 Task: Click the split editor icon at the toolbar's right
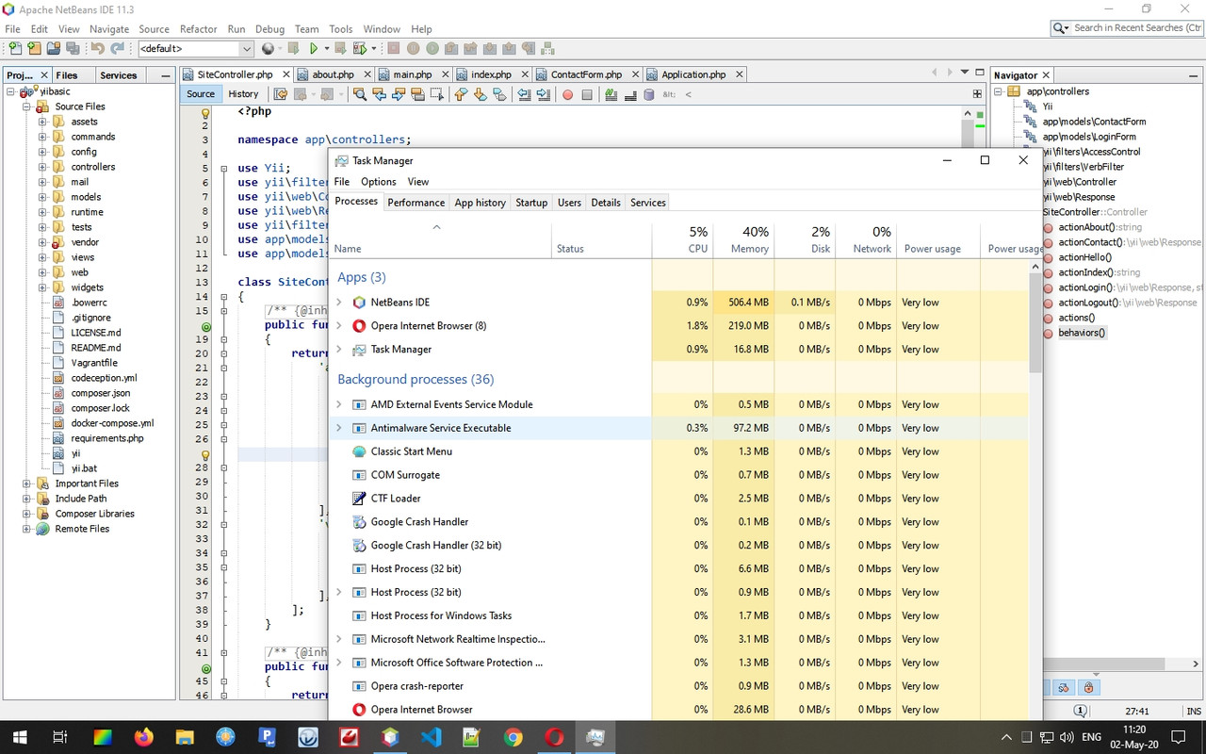pyautogui.click(x=977, y=94)
